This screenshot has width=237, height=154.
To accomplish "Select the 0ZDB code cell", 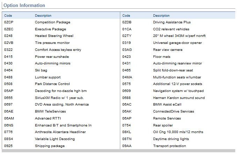I will click(127, 22).
